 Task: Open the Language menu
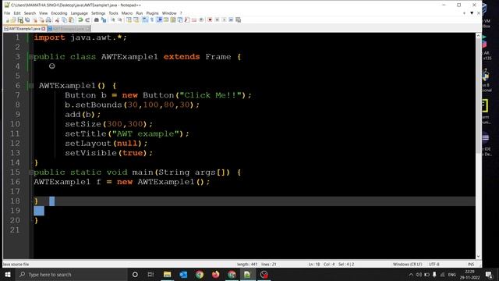point(80,13)
